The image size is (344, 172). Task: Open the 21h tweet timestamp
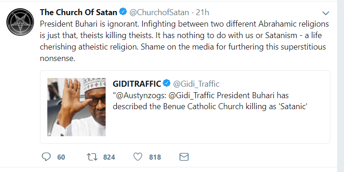click(202, 12)
